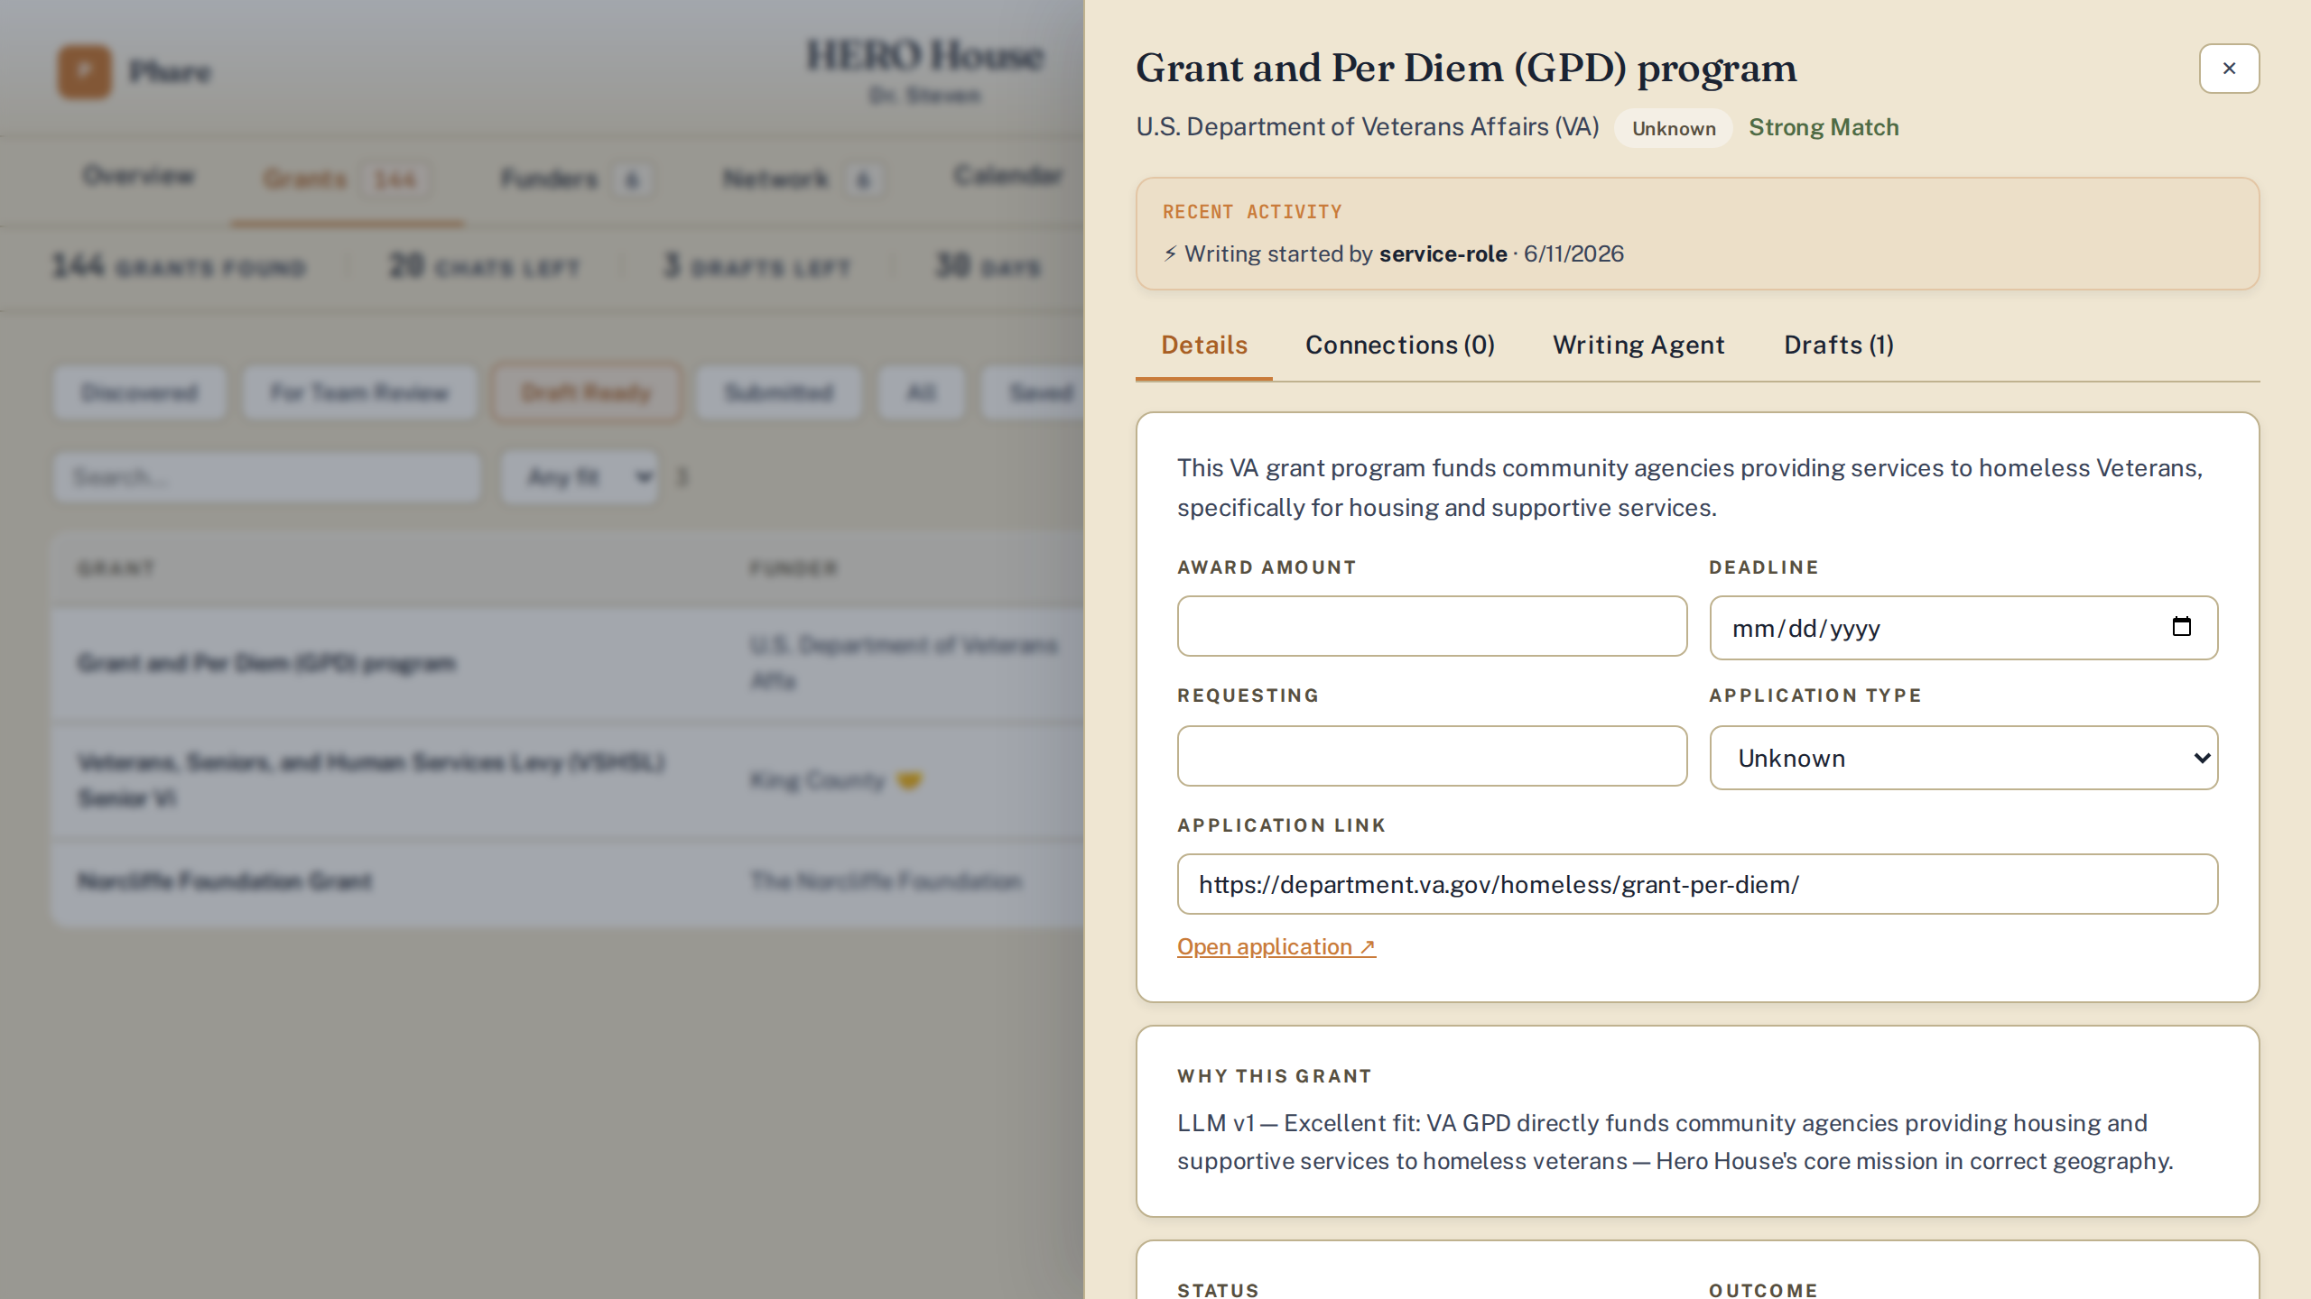The image size is (2311, 1299).
Task: Open the Overview tab in background page
Action: (x=138, y=176)
